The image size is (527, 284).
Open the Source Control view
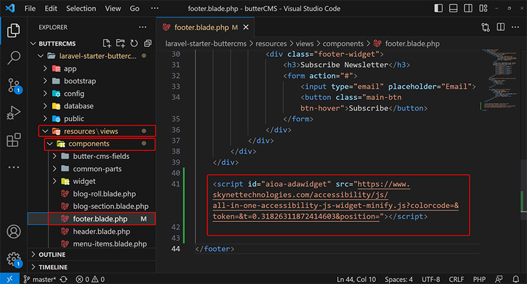click(x=14, y=86)
